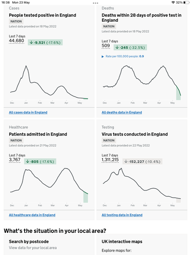Click the cases down-arrow change badge -9,521
Image resolution: width=191 pixels, height=255 pixels.
[45, 42]
